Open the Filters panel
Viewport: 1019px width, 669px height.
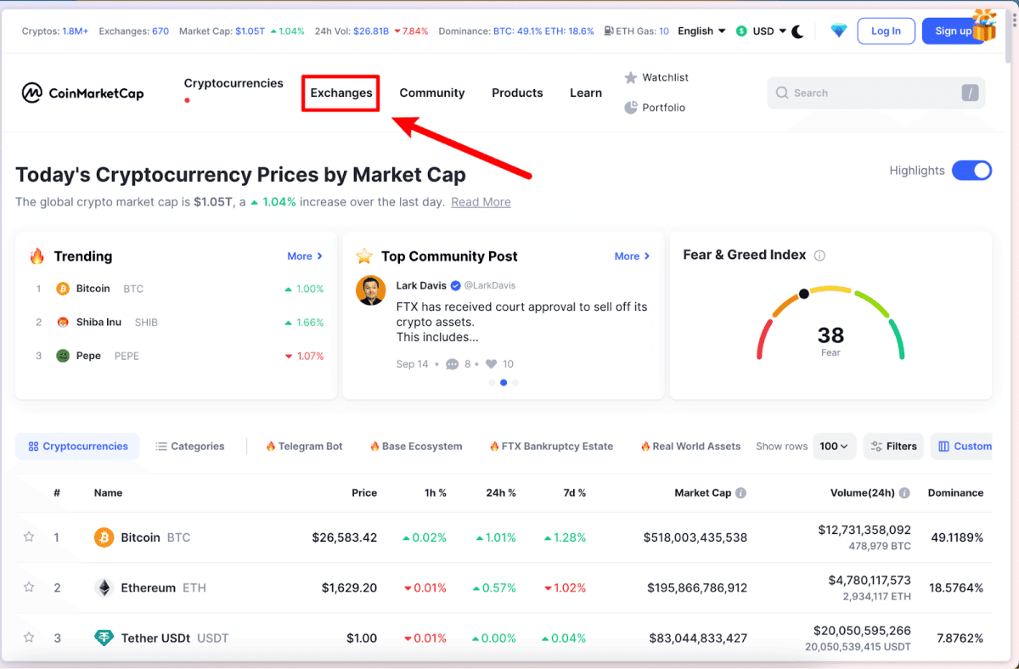click(x=892, y=446)
